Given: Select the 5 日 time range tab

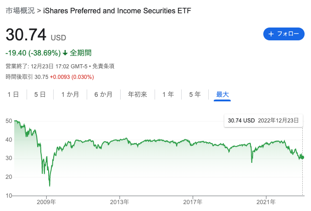Looking at the screenshot, I should point(40,94).
